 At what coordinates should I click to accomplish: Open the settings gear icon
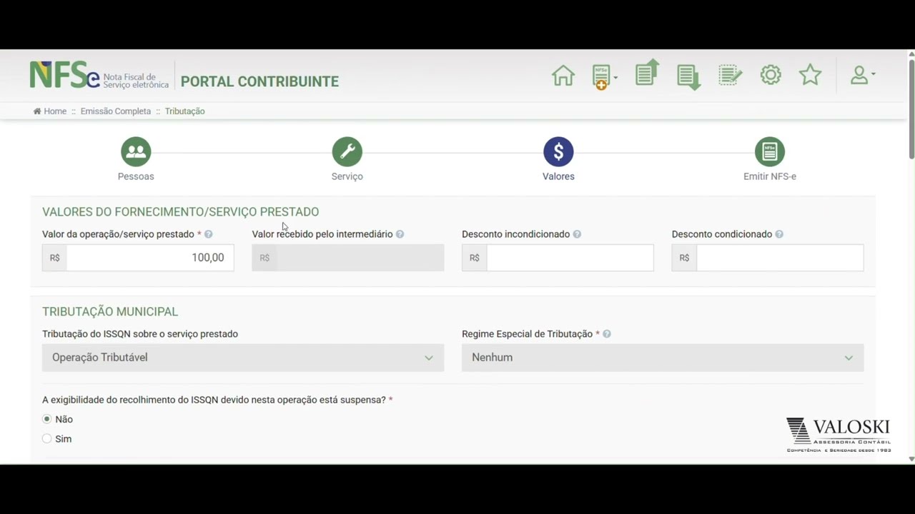click(x=771, y=75)
